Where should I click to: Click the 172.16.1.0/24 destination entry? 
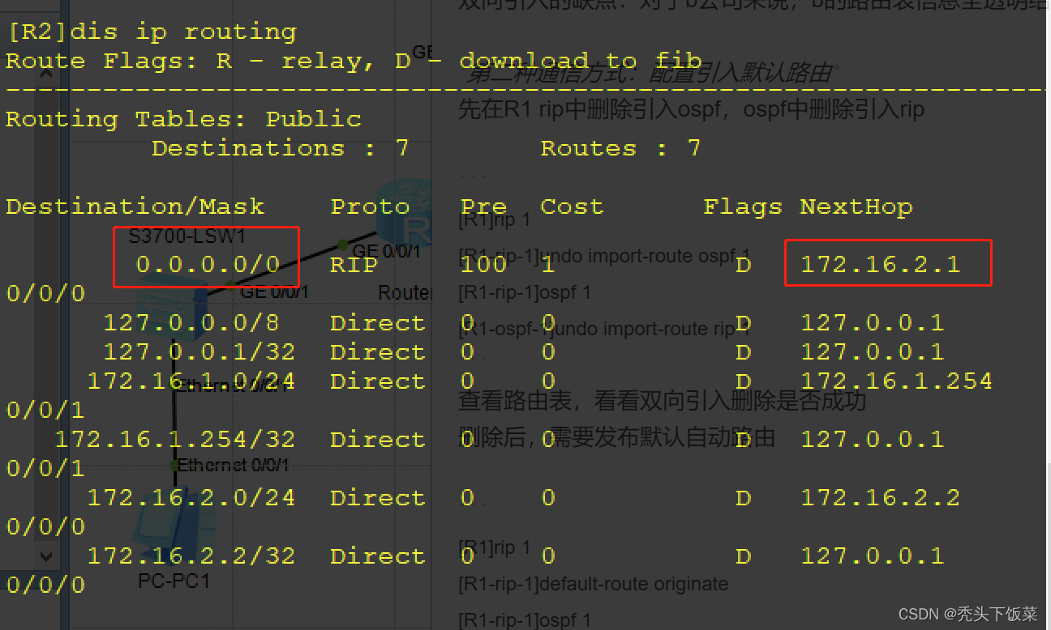tap(191, 381)
